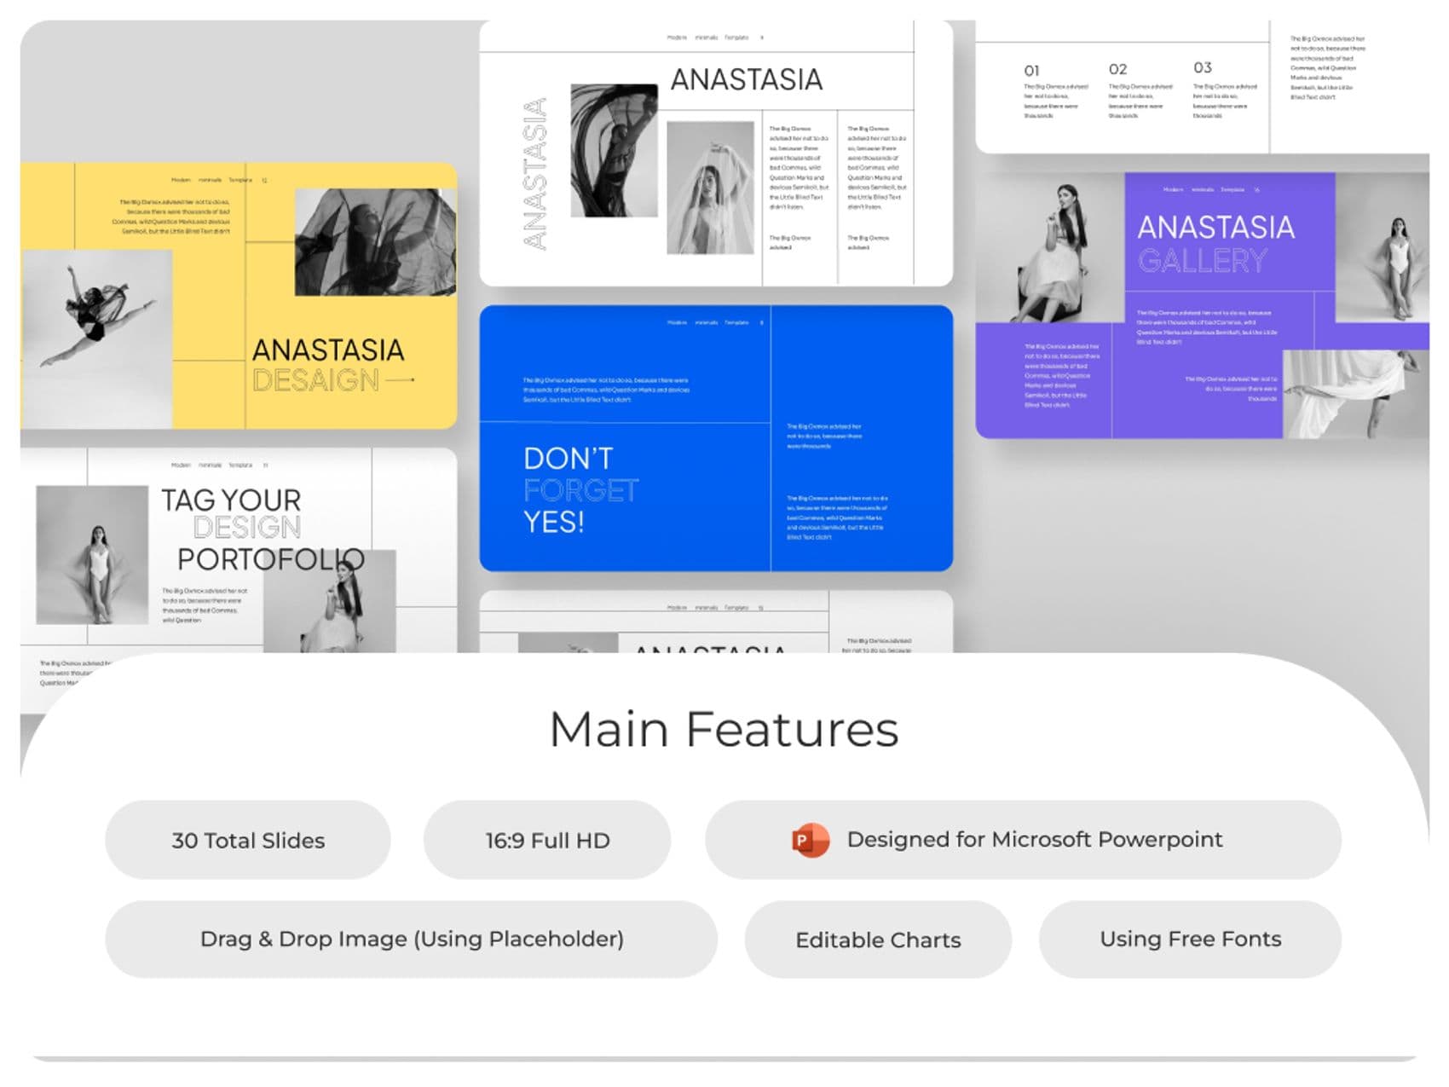Click the Main Features heading

724,730
